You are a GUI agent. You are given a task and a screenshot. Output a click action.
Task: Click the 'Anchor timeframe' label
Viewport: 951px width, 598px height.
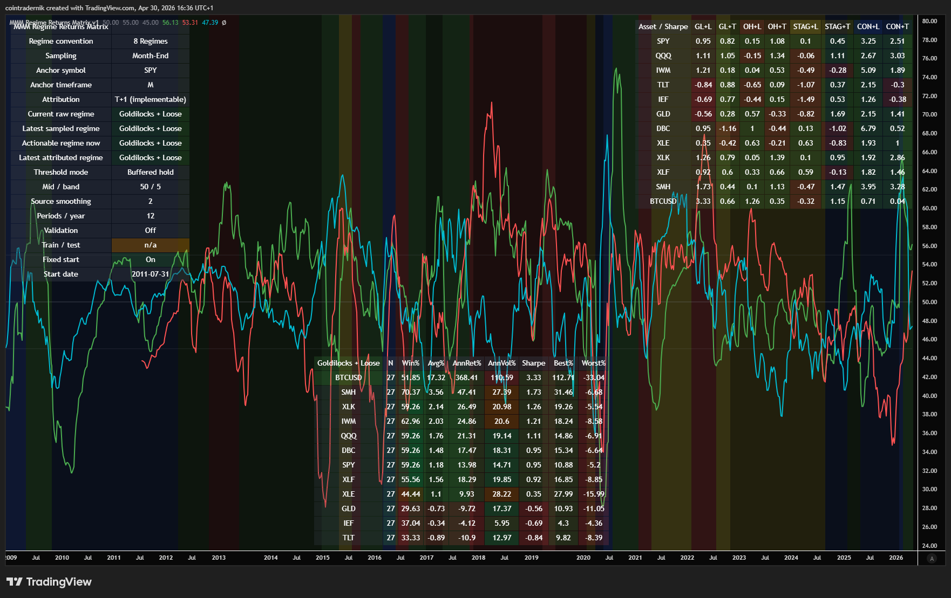pos(61,85)
